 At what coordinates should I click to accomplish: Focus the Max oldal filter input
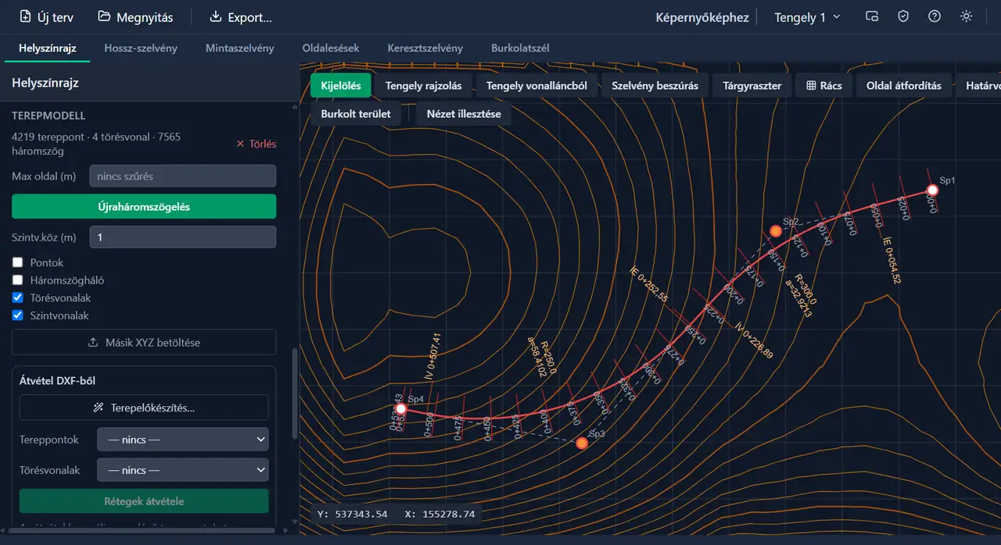183,176
